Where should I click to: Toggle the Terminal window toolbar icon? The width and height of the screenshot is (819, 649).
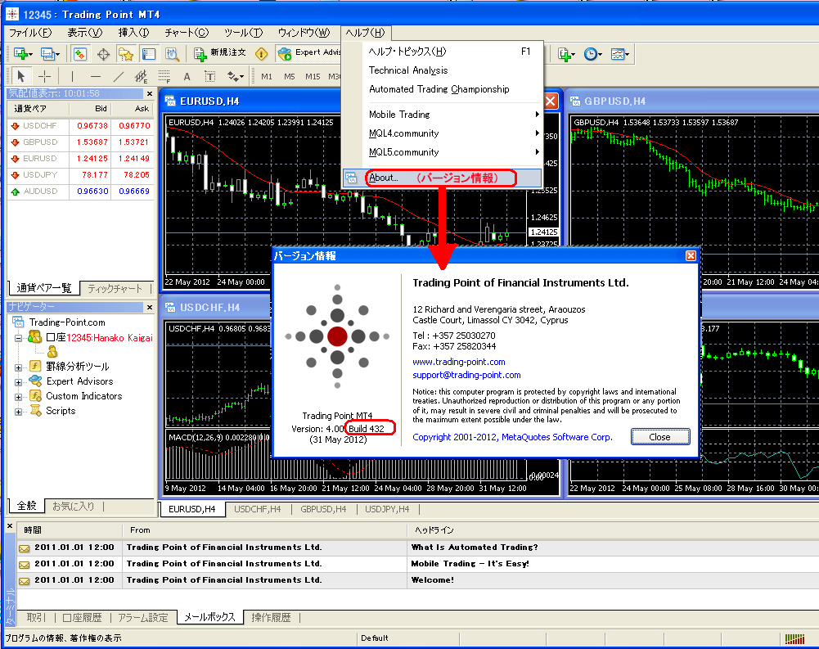[149, 53]
